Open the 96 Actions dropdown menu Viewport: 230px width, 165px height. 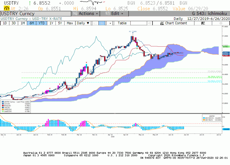pos(86,14)
